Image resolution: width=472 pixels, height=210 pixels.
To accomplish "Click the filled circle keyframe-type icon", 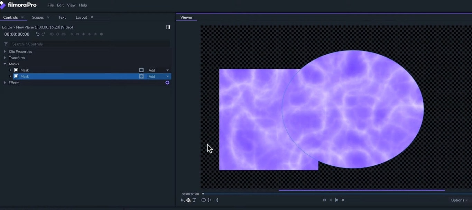I will (x=101, y=34).
